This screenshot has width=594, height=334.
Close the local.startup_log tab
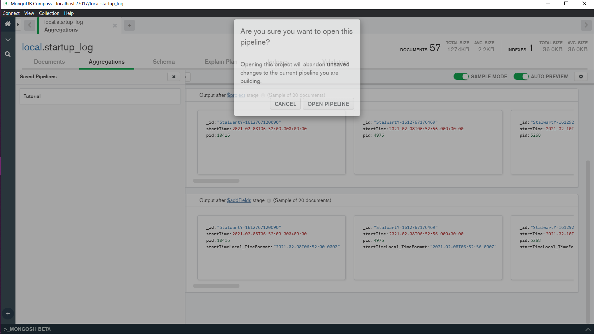coord(115,26)
